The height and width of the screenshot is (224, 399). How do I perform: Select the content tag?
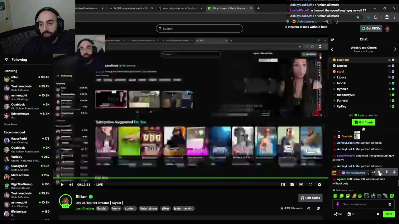[130, 208]
